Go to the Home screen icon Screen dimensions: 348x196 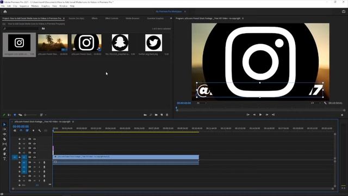5,11
